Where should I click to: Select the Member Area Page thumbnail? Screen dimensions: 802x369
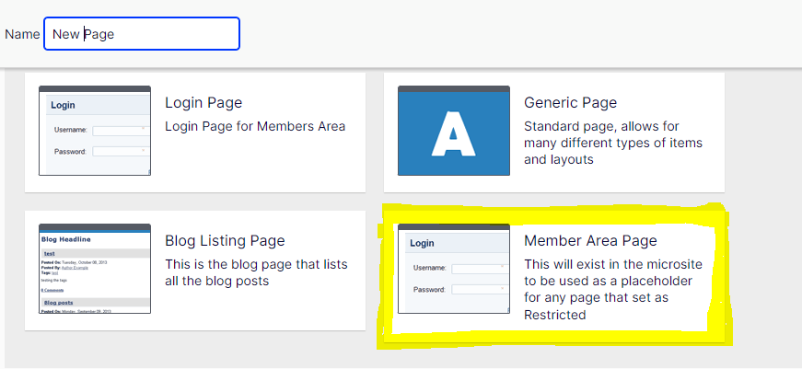(453, 268)
